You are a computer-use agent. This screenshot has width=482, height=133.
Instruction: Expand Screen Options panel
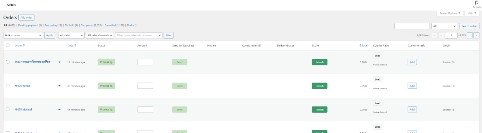click(450, 14)
